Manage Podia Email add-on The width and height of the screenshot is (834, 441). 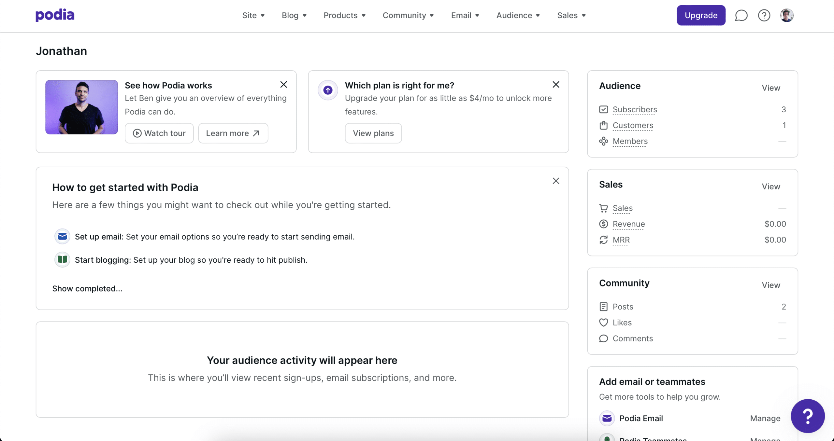point(765,418)
